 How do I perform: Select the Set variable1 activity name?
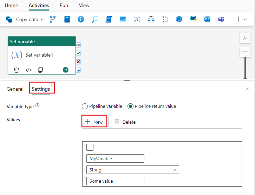point(39,55)
